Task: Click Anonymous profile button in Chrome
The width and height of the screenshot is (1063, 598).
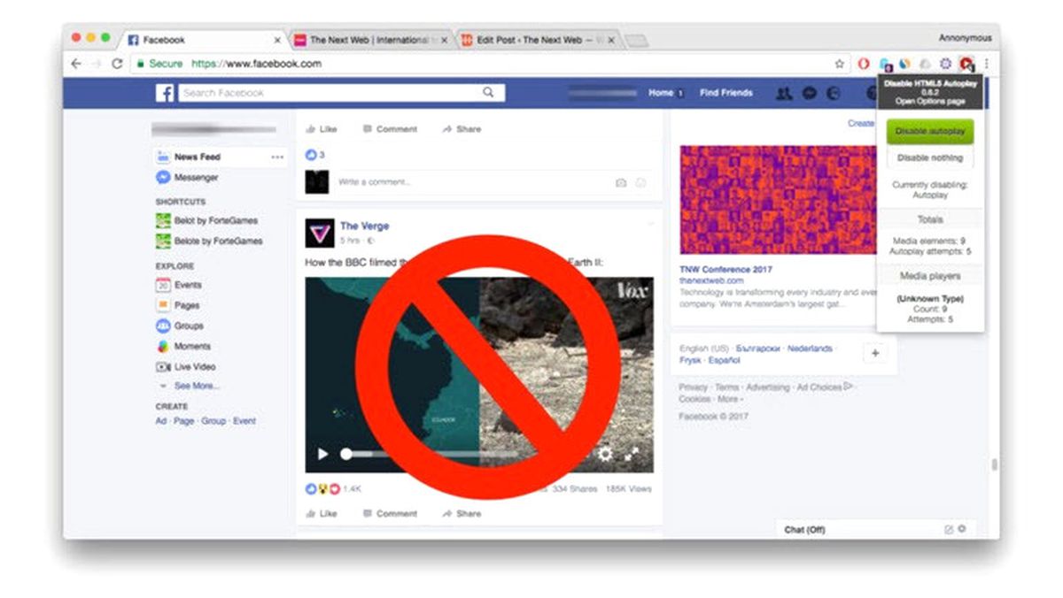Action: point(965,38)
